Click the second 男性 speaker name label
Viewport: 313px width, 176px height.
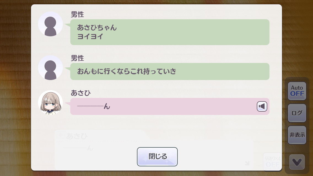click(77, 58)
